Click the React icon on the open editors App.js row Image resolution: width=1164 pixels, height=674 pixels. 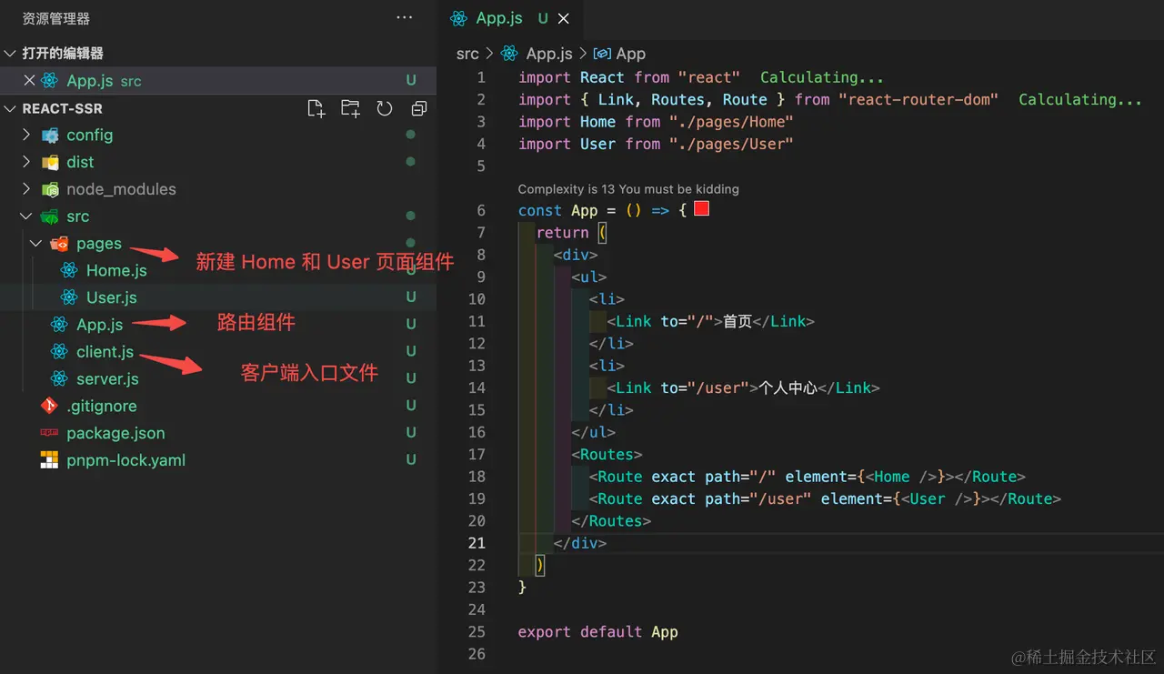tap(49, 80)
